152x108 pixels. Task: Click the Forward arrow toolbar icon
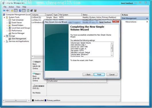(x=7, y=11)
